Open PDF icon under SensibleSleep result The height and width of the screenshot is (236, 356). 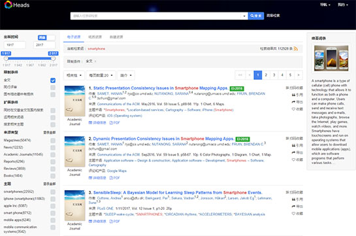[111, 221]
